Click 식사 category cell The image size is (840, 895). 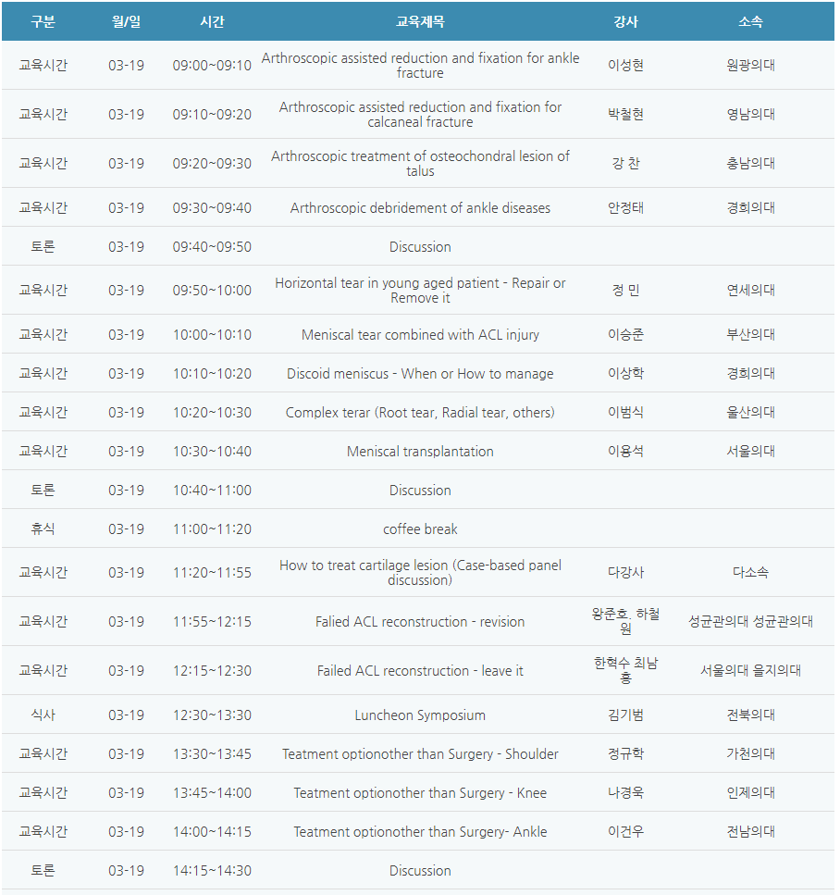(x=43, y=715)
